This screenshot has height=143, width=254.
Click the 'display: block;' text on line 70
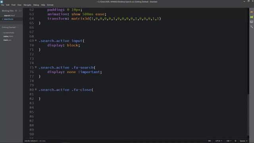click(63, 45)
